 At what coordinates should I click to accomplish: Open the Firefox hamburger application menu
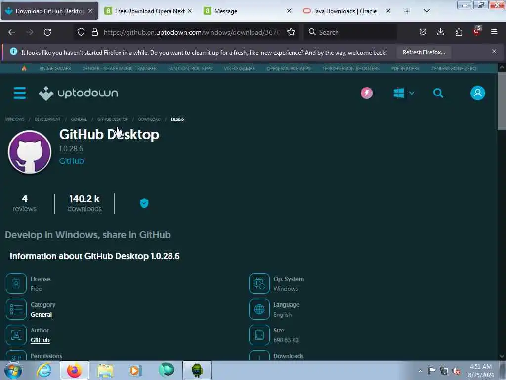(x=494, y=32)
